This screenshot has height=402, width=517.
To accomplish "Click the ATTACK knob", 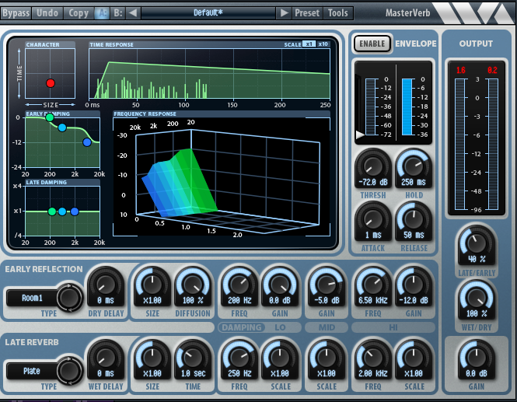I will click(373, 218).
